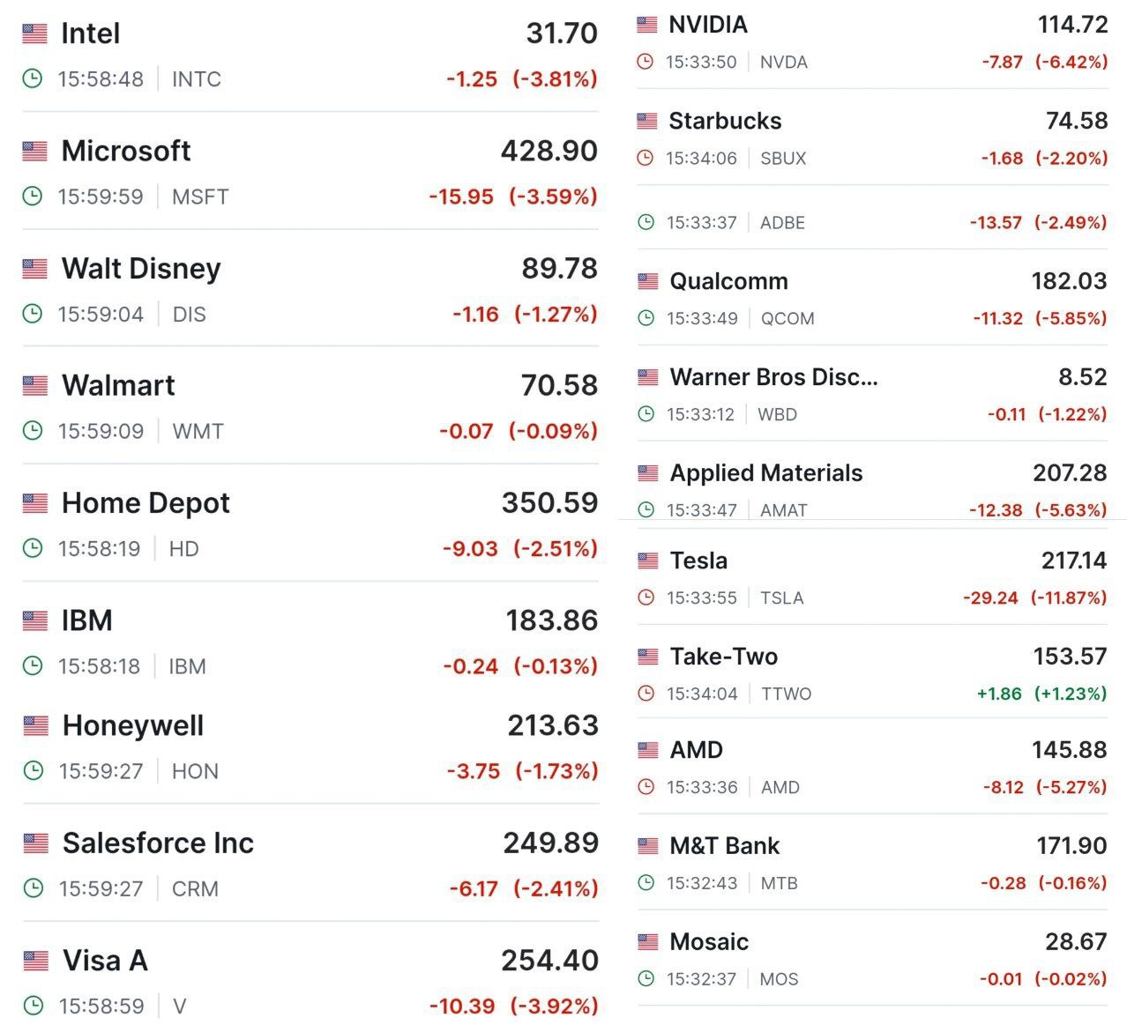Image resolution: width=1127 pixels, height=1025 pixels.
Task: Open the Home Depot stock listing
Action: tap(146, 503)
